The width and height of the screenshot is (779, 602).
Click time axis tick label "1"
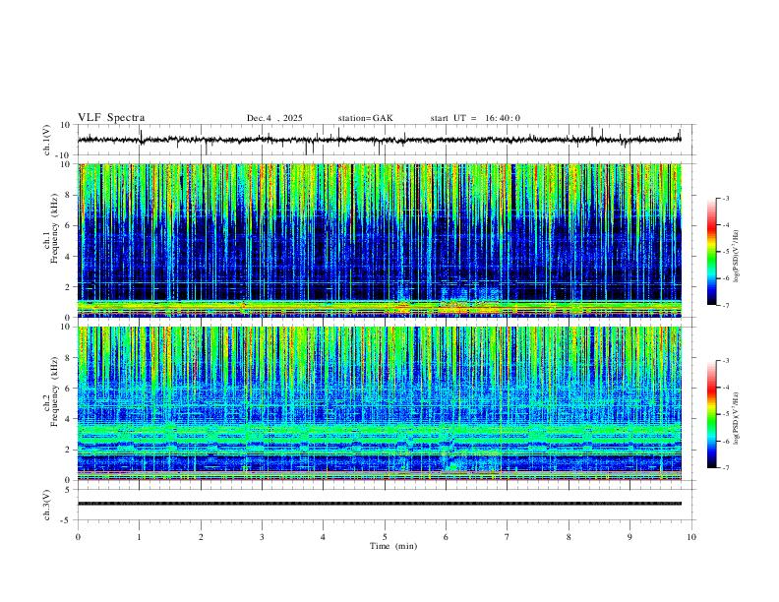pyautogui.click(x=139, y=537)
